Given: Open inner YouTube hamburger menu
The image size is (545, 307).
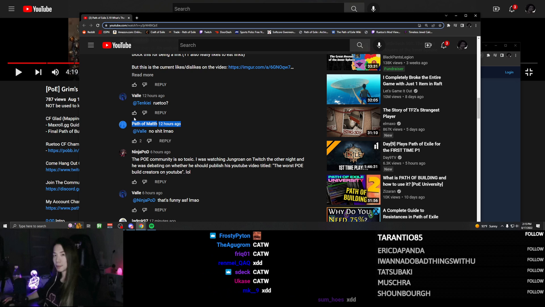Looking at the screenshot, I should pyautogui.click(x=91, y=45).
